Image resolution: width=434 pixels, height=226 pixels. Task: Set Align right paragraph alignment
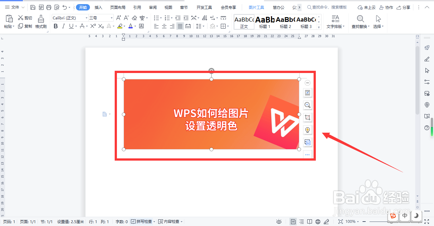point(172,26)
